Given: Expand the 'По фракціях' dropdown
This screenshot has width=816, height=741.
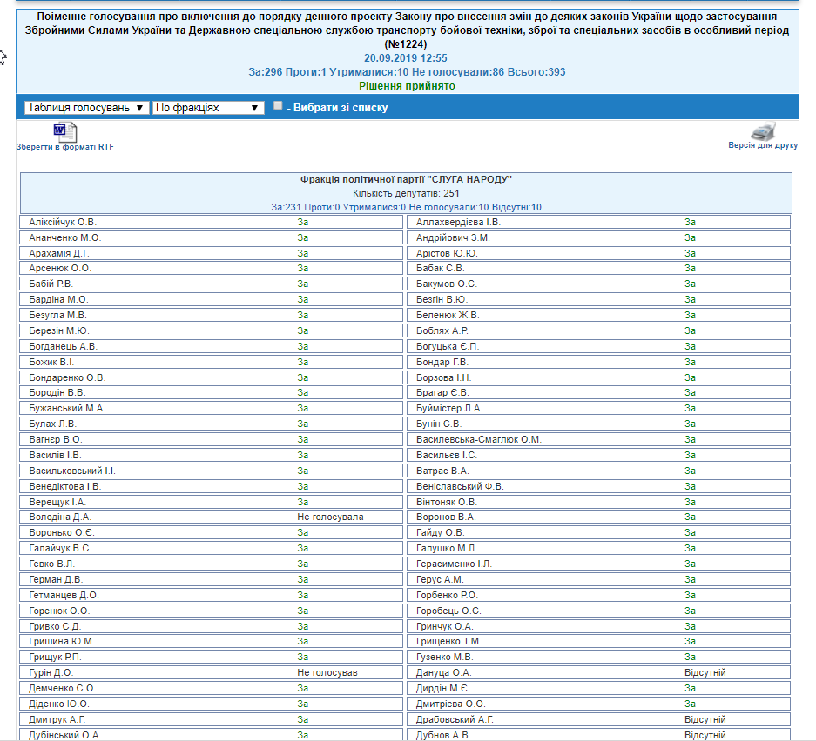Looking at the screenshot, I should (208, 108).
